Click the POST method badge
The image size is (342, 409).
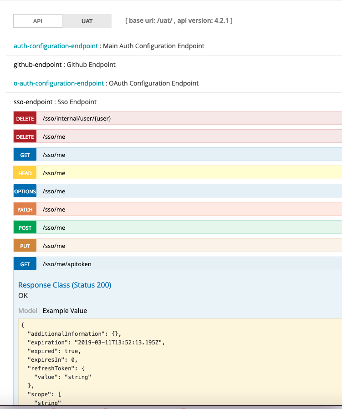25,227
